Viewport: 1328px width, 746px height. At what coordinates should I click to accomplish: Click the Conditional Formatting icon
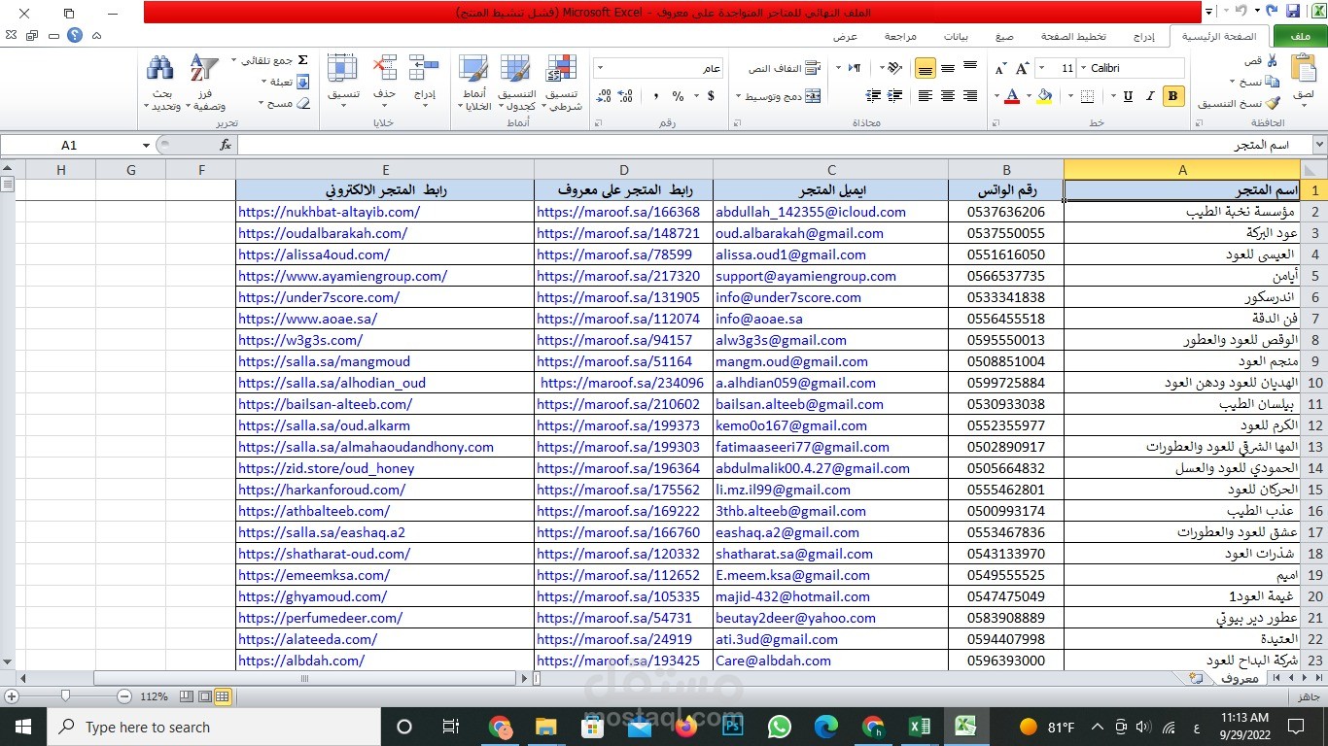pyautogui.click(x=562, y=69)
